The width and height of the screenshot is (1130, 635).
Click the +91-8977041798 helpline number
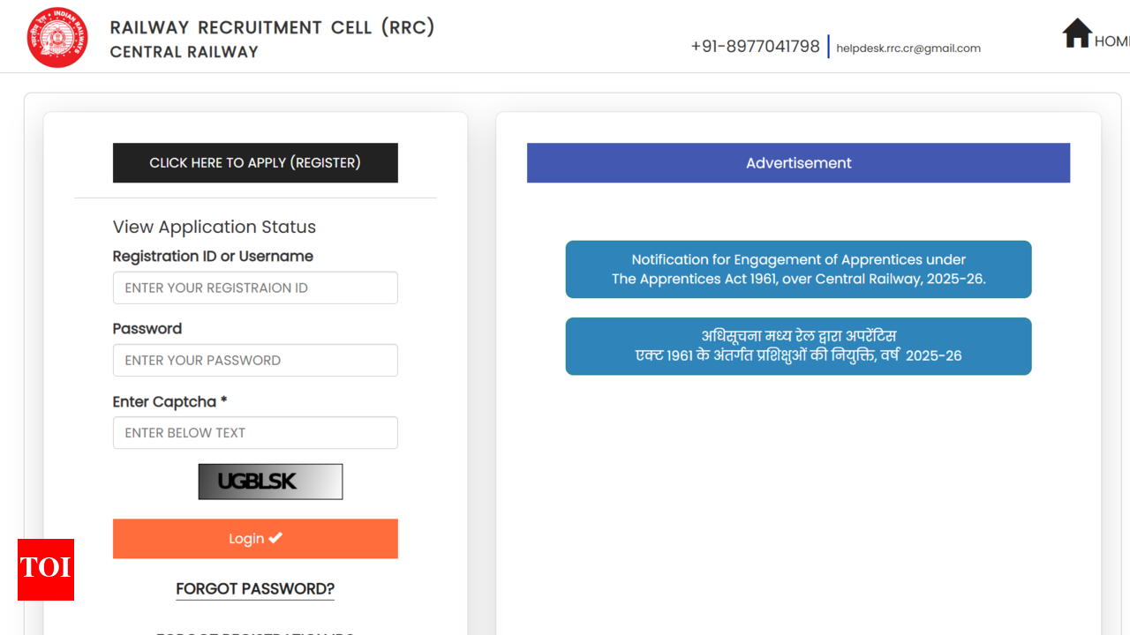click(x=755, y=47)
